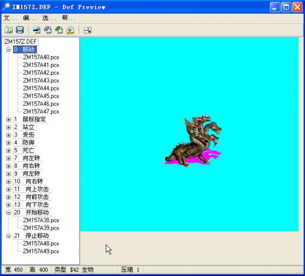Click the open DEF file folder icon
The width and height of the screenshot is (305, 276).
(x=8, y=30)
